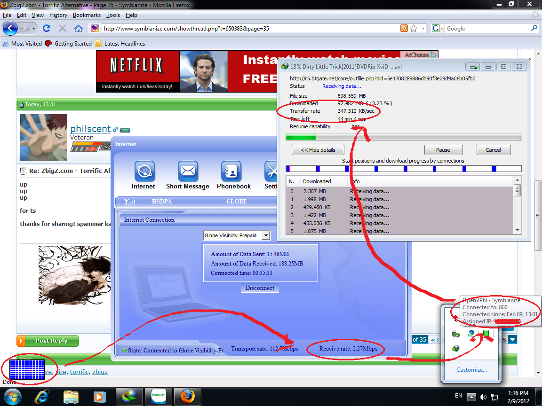
Task: Show hidden tray icons arrow
Action: (x=471, y=397)
